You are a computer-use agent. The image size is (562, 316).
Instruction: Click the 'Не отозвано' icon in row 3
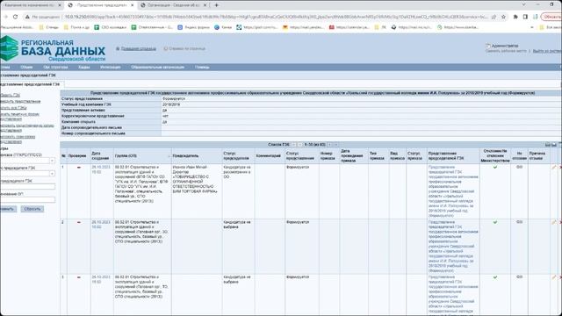(519, 277)
